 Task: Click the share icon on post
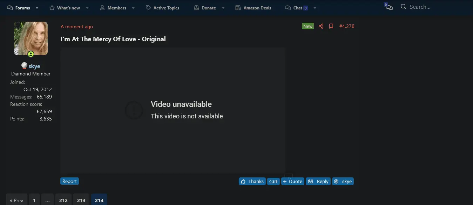pos(321,26)
